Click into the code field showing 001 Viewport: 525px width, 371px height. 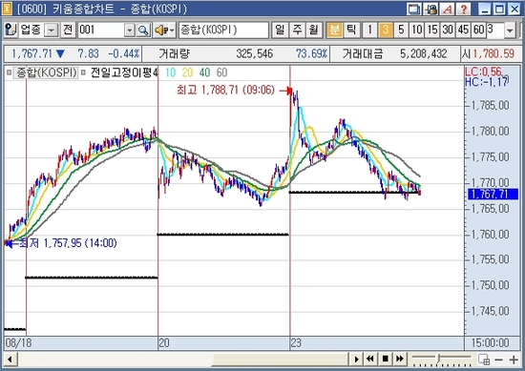(x=101, y=31)
